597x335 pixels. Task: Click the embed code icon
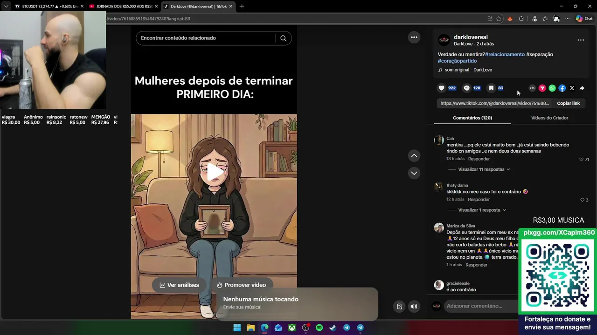(532, 88)
